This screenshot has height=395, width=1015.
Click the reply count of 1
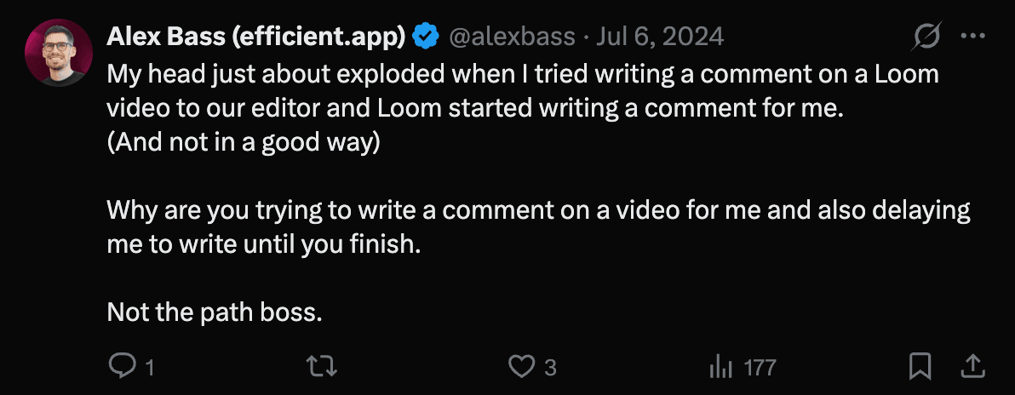pos(150,368)
